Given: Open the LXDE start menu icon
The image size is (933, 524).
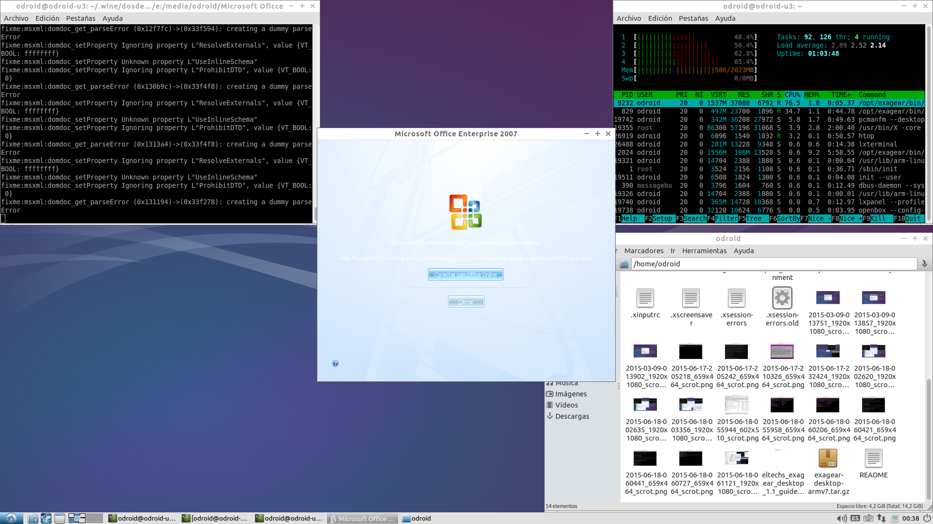Looking at the screenshot, I should 11,518.
